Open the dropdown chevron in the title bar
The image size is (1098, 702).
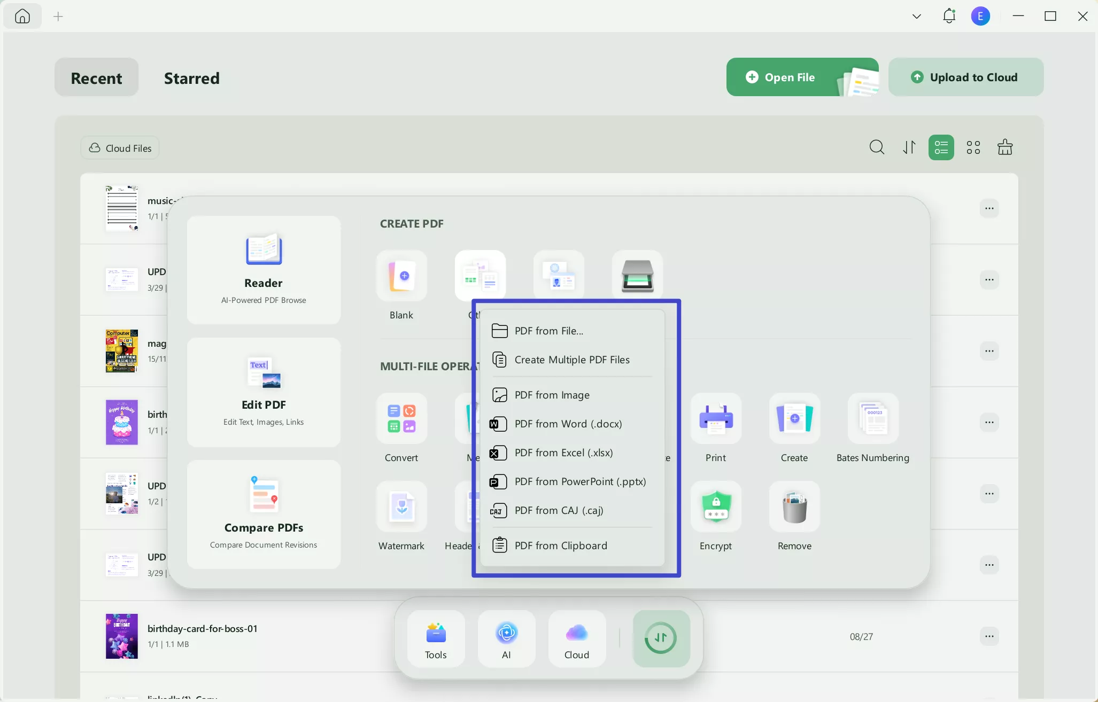click(x=916, y=16)
